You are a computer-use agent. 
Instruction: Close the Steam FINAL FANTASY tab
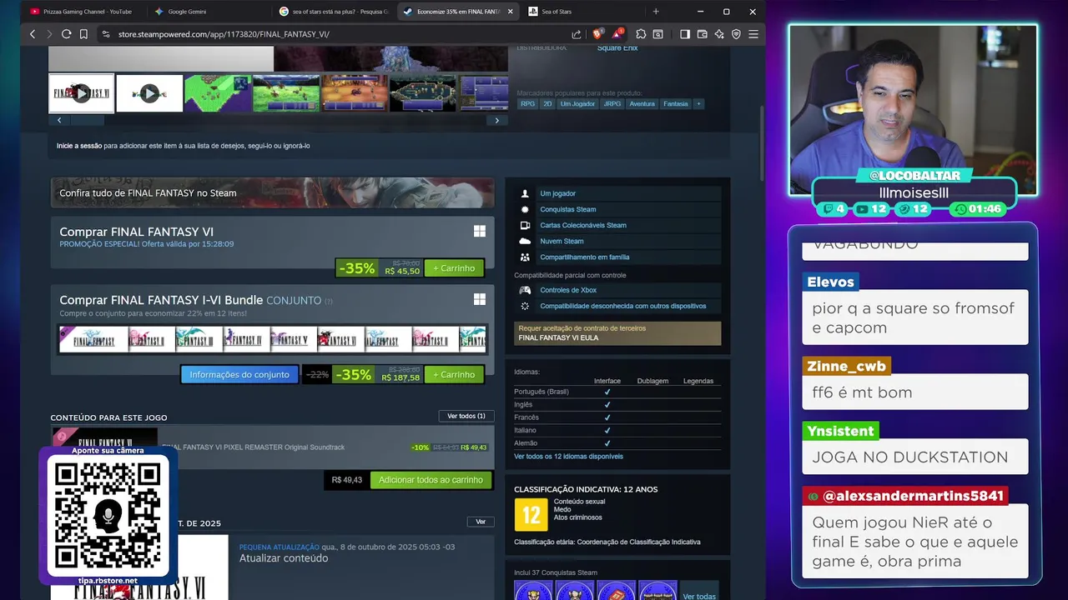[x=510, y=12]
